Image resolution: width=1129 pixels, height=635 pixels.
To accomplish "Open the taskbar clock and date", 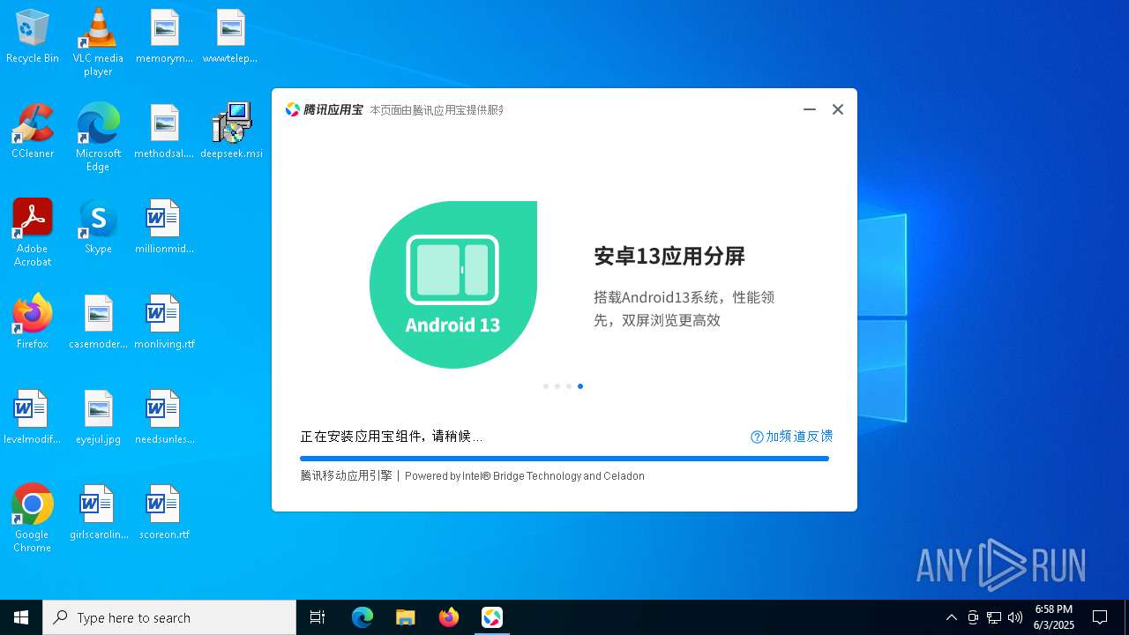I will [1054, 617].
